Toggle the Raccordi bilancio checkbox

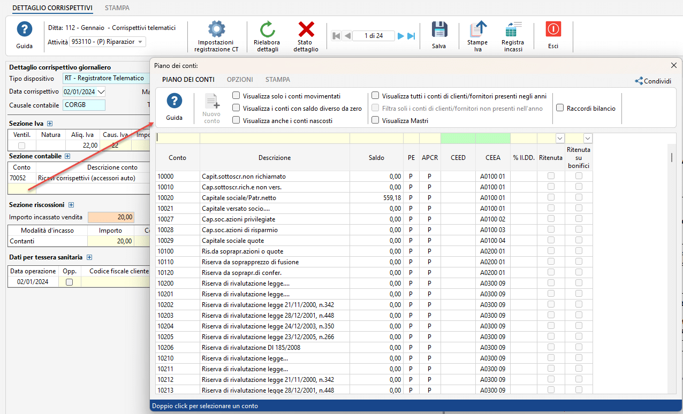coord(560,108)
